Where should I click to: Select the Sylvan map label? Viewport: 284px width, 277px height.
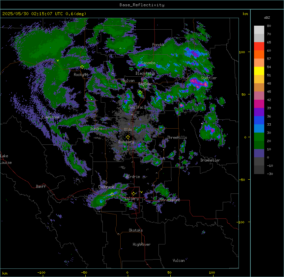pyautogui.click(x=128, y=81)
